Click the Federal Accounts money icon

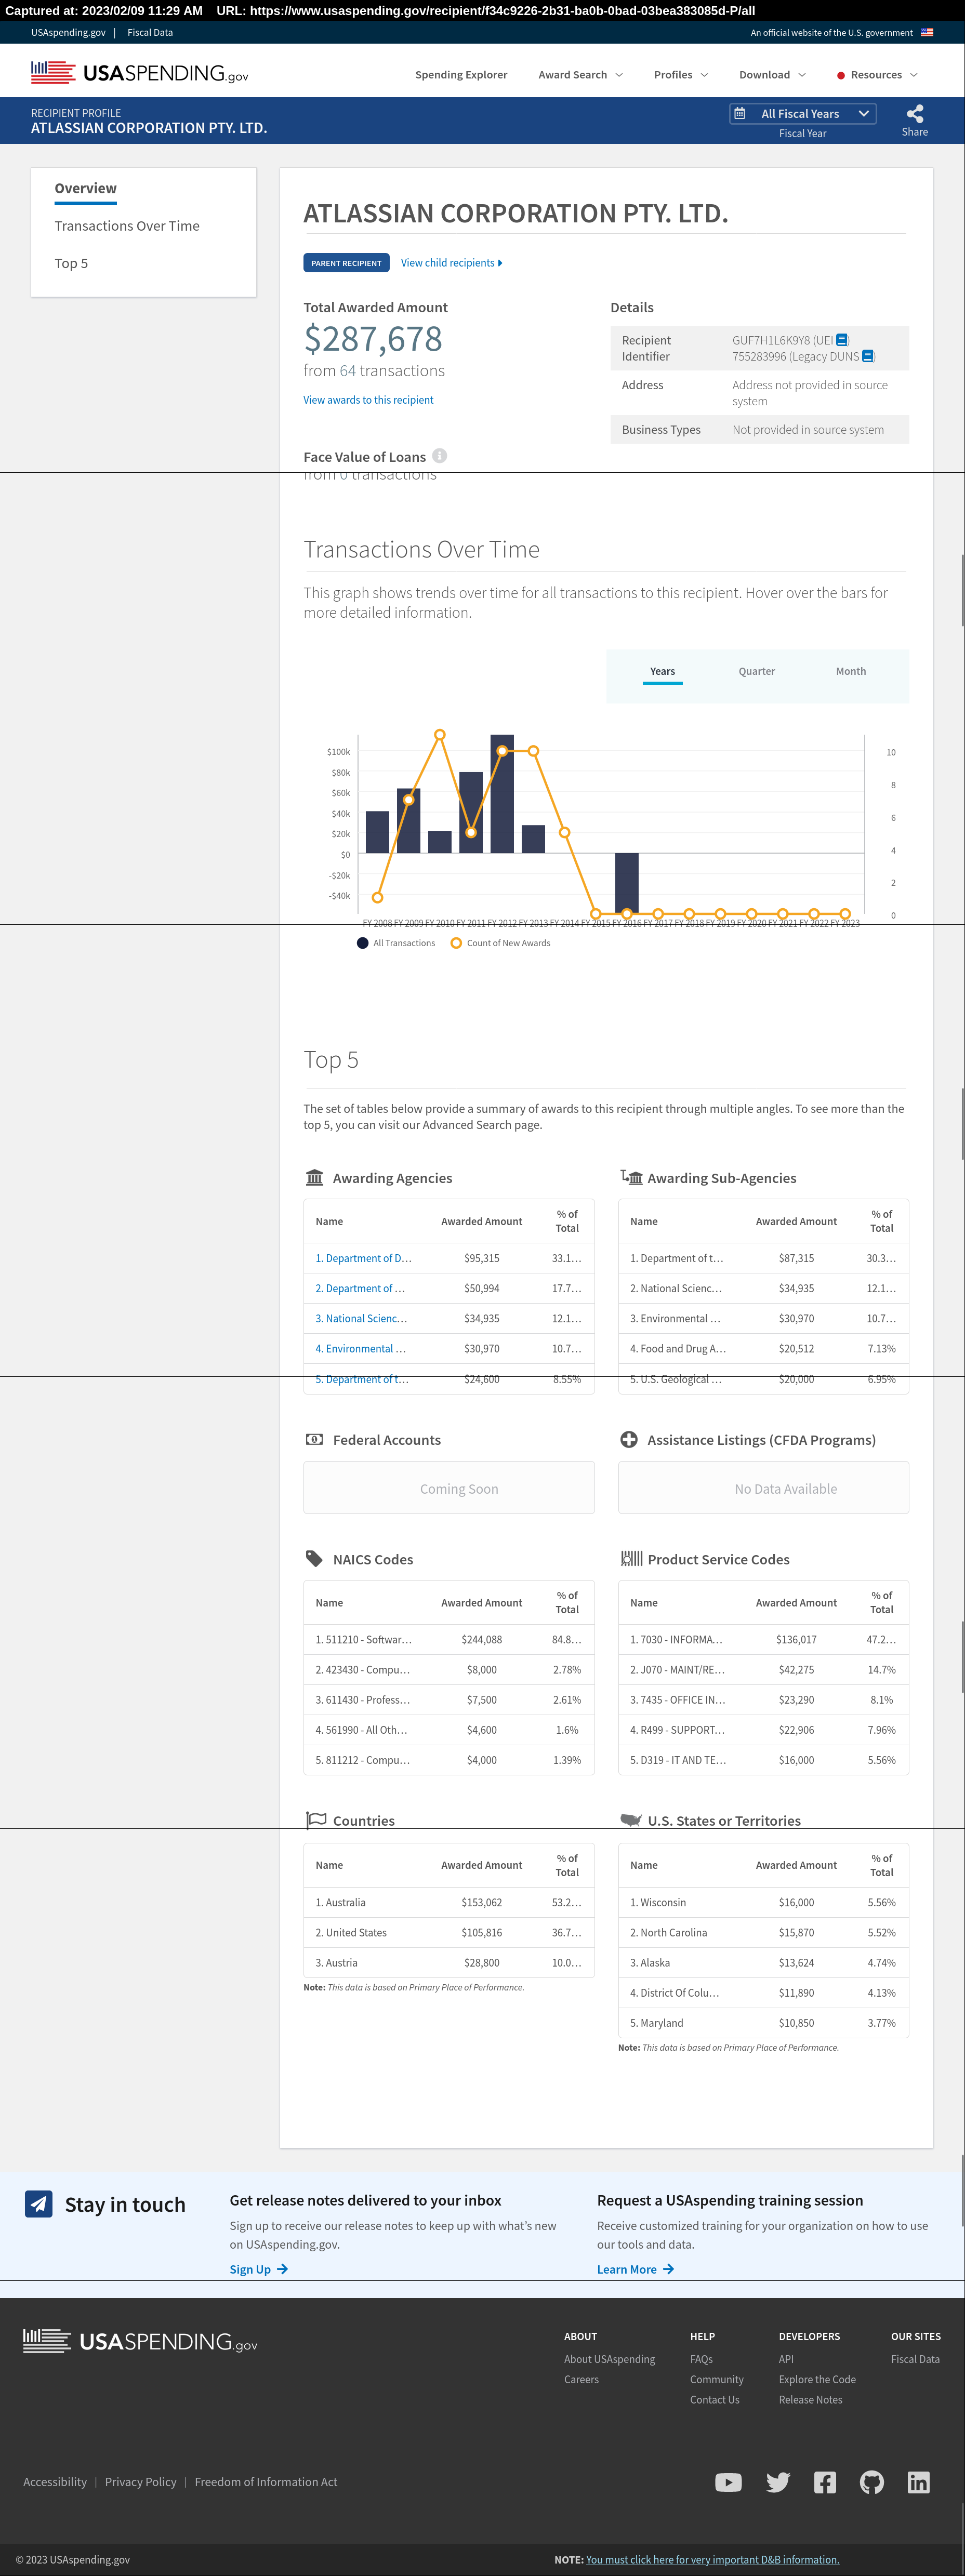314,1440
